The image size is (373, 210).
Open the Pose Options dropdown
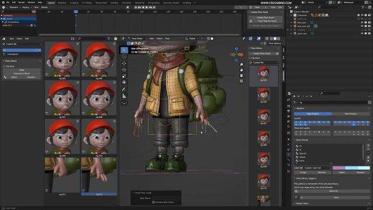coord(276,44)
